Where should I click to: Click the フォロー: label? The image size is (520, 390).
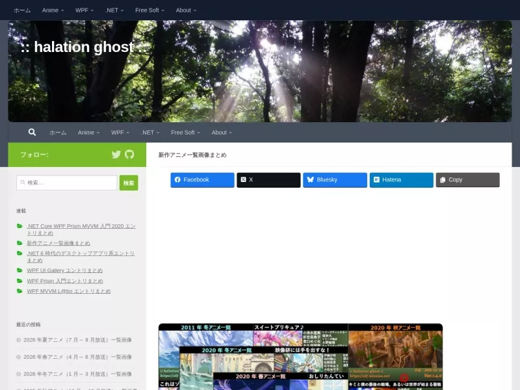pos(34,155)
